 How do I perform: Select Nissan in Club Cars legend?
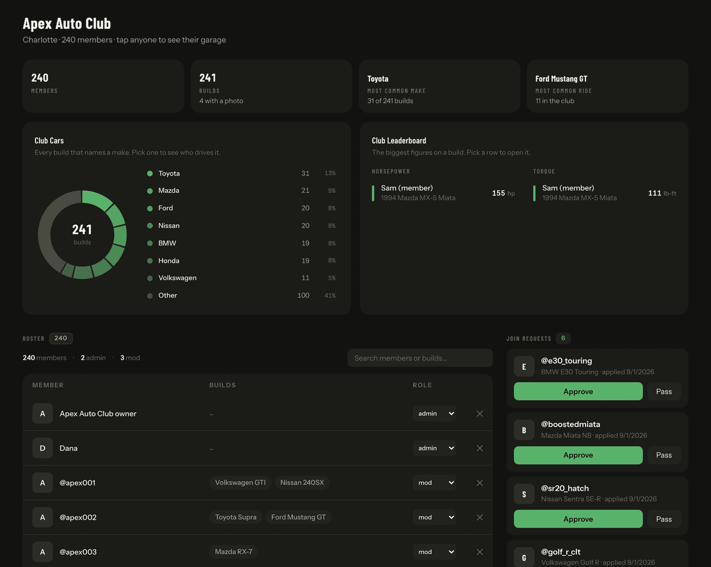[x=241, y=225]
